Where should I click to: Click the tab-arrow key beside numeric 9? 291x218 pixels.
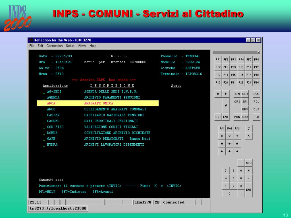[249, 171]
